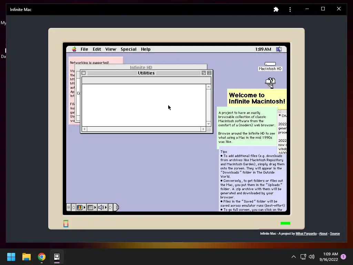Bring the Infinite HD window to front
Viewport: 353px width, 265px height.
pyautogui.click(x=141, y=67)
